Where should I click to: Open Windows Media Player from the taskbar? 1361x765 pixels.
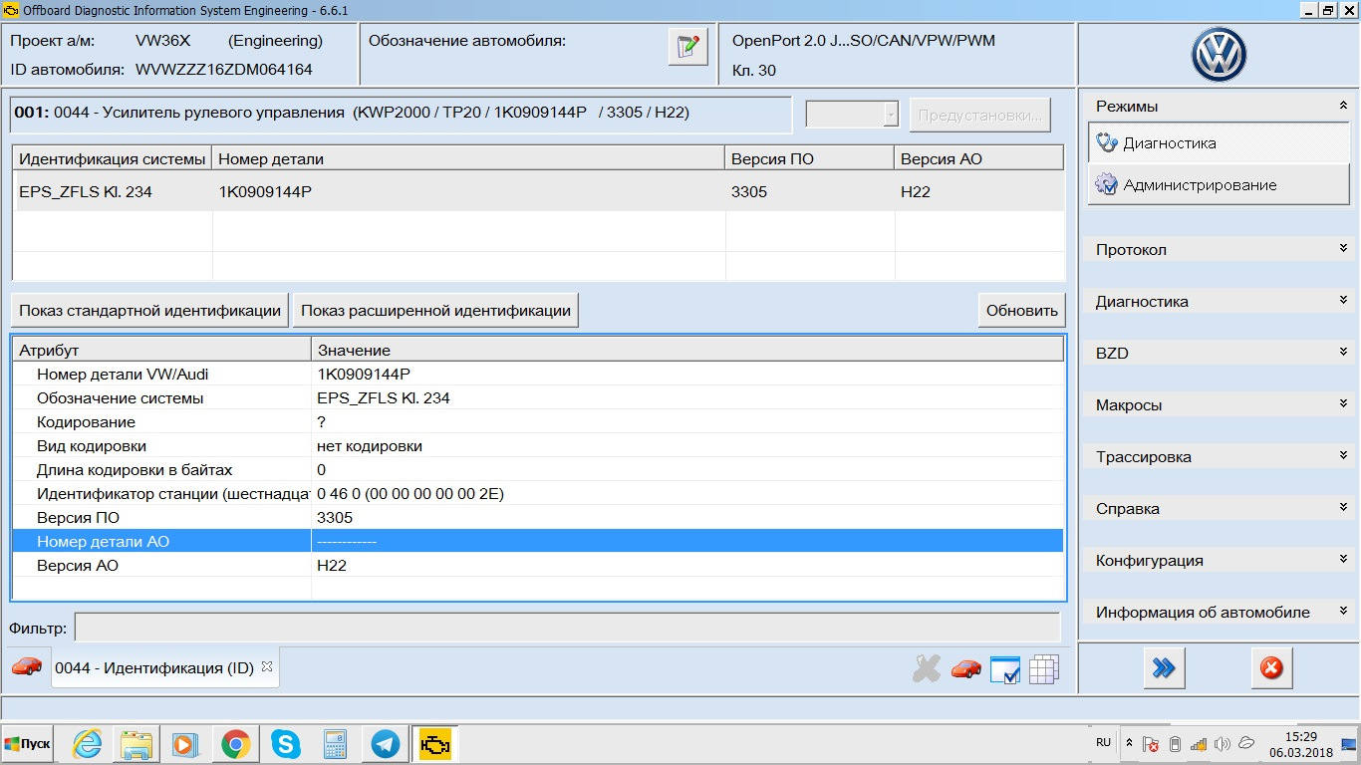[185, 744]
